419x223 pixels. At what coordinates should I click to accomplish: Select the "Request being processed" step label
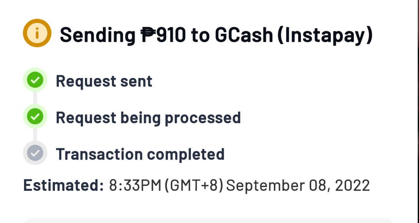[148, 118]
